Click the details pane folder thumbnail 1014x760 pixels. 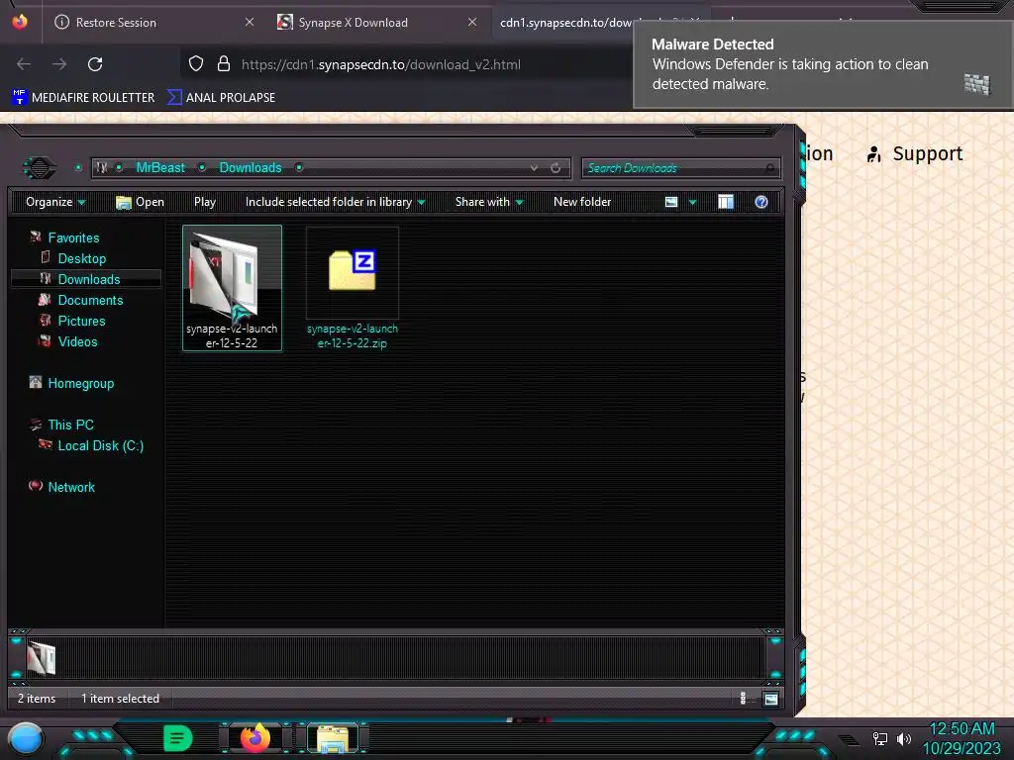(x=42, y=658)
